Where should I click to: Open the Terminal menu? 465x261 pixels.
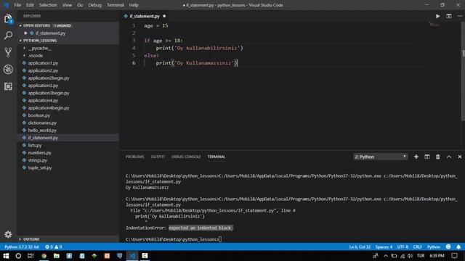click(x=116, y=5)
